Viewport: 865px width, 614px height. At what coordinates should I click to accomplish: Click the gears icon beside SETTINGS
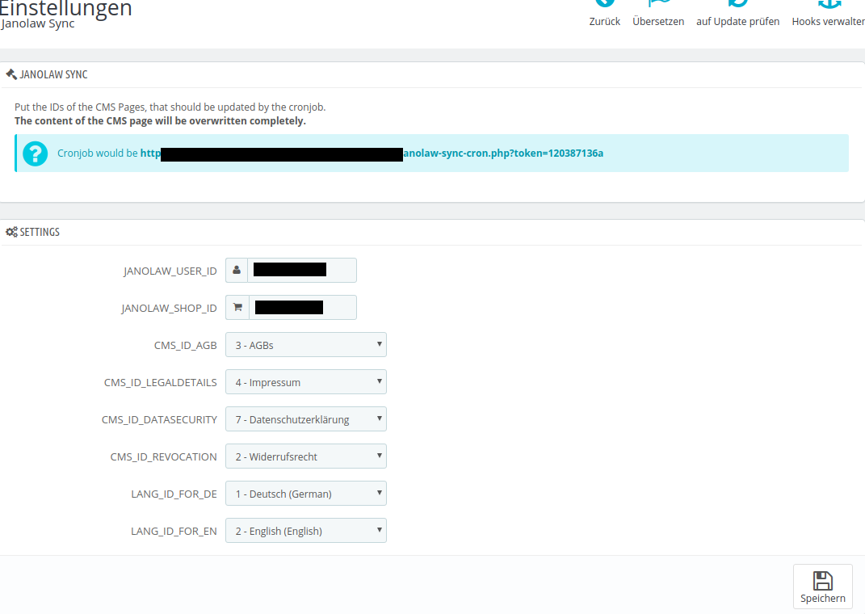pyautogui.click(x=11, y=232)
